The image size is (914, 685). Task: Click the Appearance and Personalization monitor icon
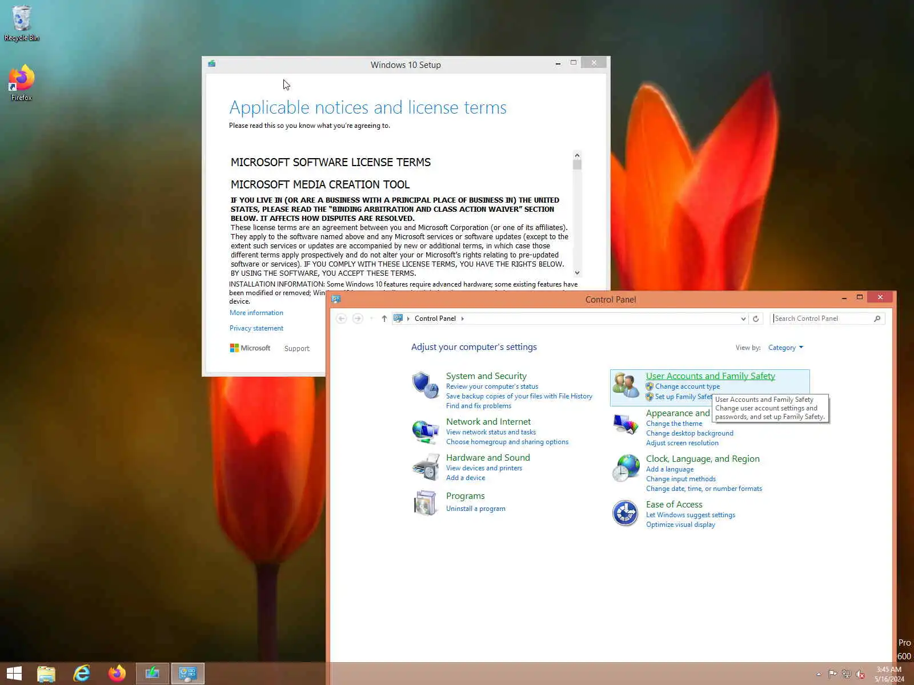click(x=626, y=424)
